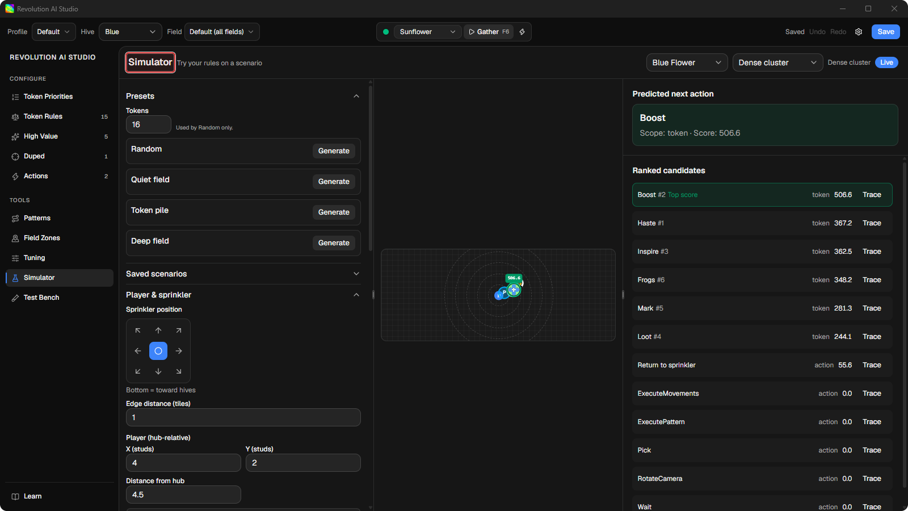Collapse the Presets section
The width and height of the screenshot is (908, 511).
coord(356,96)
